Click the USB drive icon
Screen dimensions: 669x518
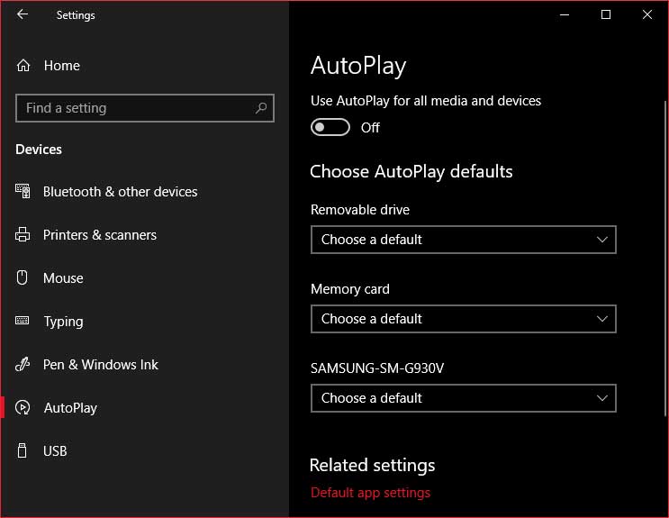point(22,450)
